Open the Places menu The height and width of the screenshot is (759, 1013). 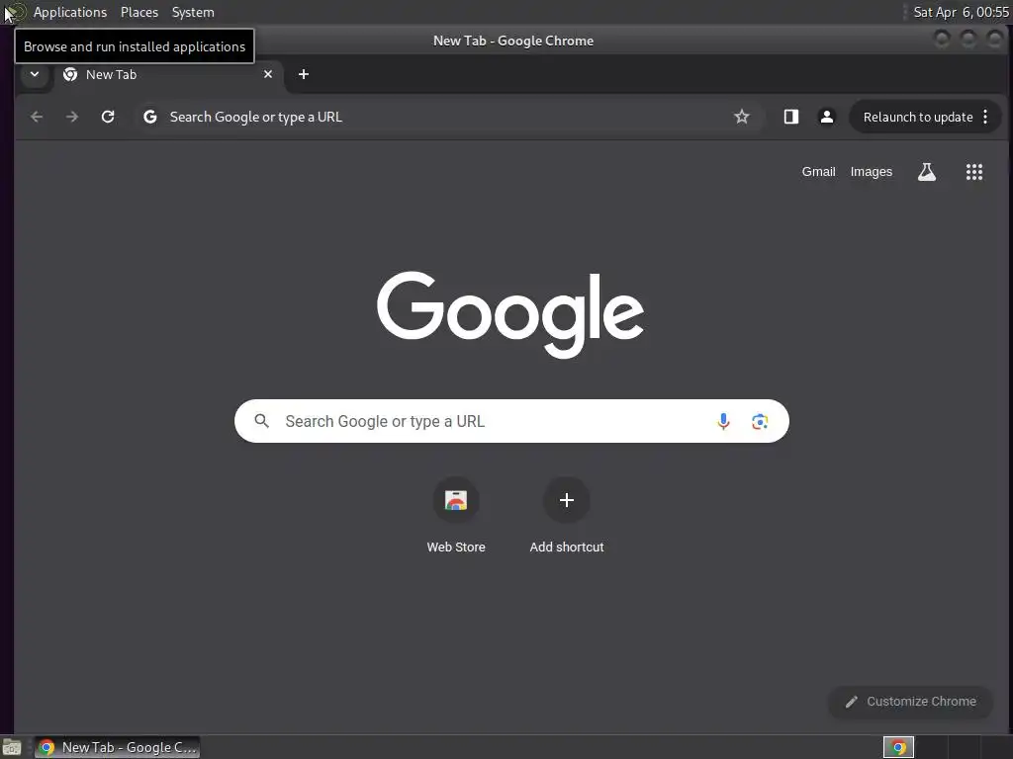coord(139,12)
